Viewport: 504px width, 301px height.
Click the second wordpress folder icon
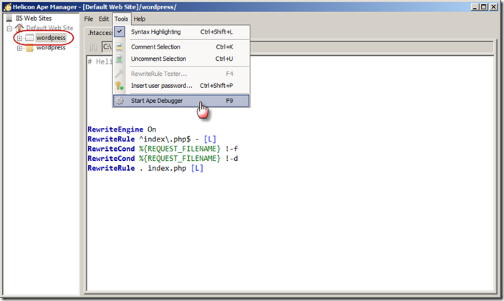[x=29, y=48]
